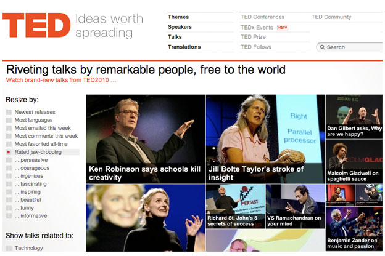
Task: Toggle Most comments this week checkbox
Action: 9,136
